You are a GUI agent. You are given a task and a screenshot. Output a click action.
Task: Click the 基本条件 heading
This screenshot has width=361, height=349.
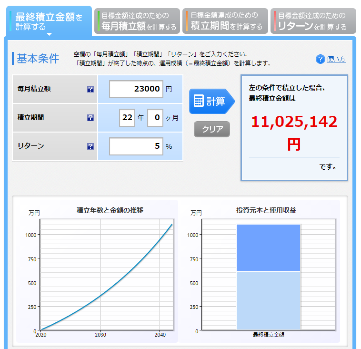(x=38, y=59)
